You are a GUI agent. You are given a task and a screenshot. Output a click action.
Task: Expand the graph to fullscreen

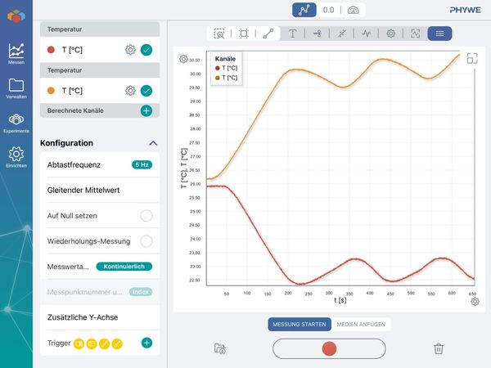(x=472, y=59)
